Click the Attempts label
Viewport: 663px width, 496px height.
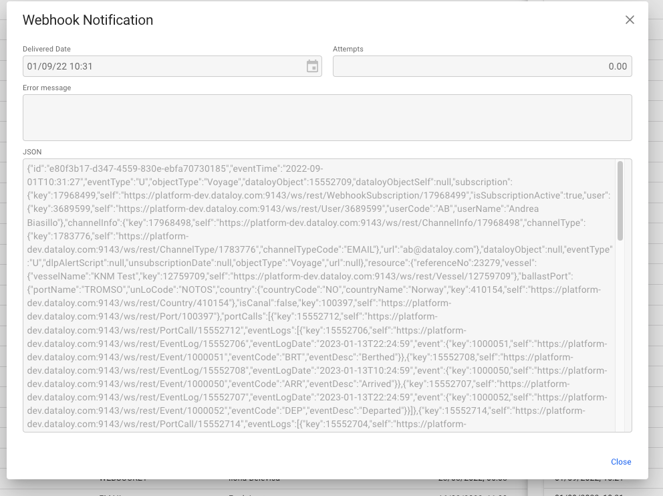(348, 49)
